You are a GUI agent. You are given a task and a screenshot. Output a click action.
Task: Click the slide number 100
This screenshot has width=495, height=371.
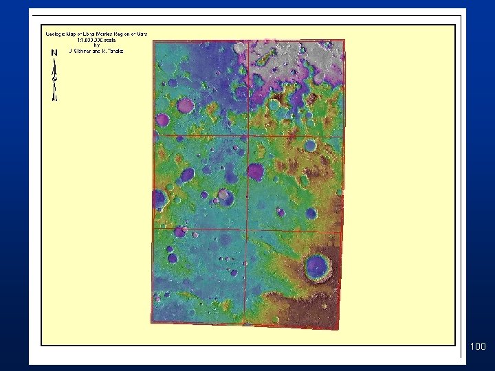point(478,346)
